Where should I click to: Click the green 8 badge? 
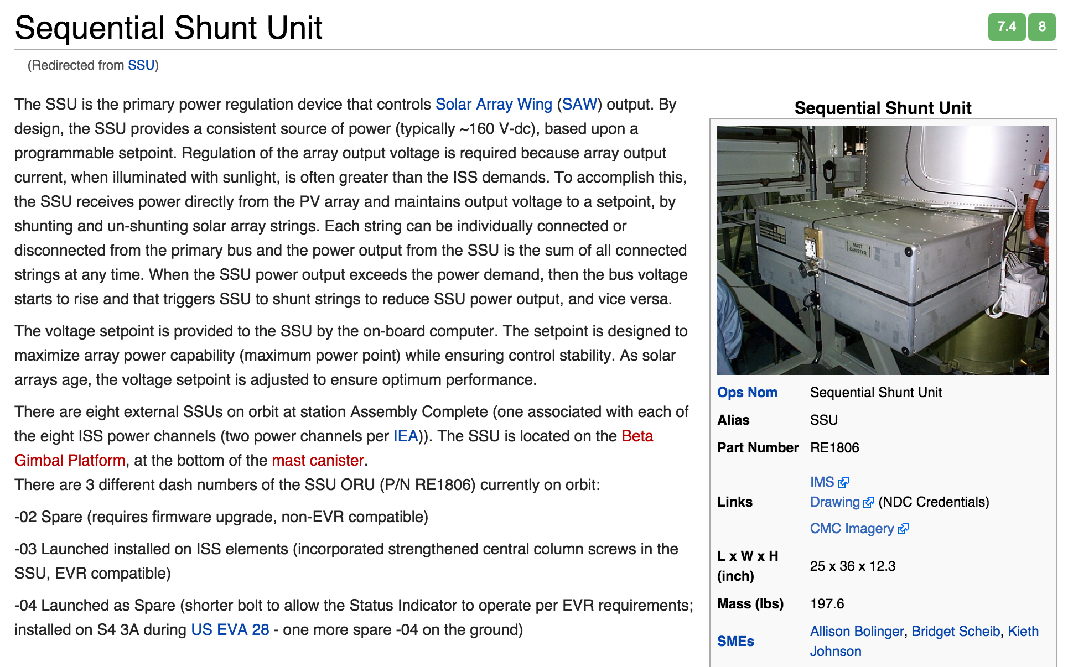pyautogui.click(x=1042, y=27)
